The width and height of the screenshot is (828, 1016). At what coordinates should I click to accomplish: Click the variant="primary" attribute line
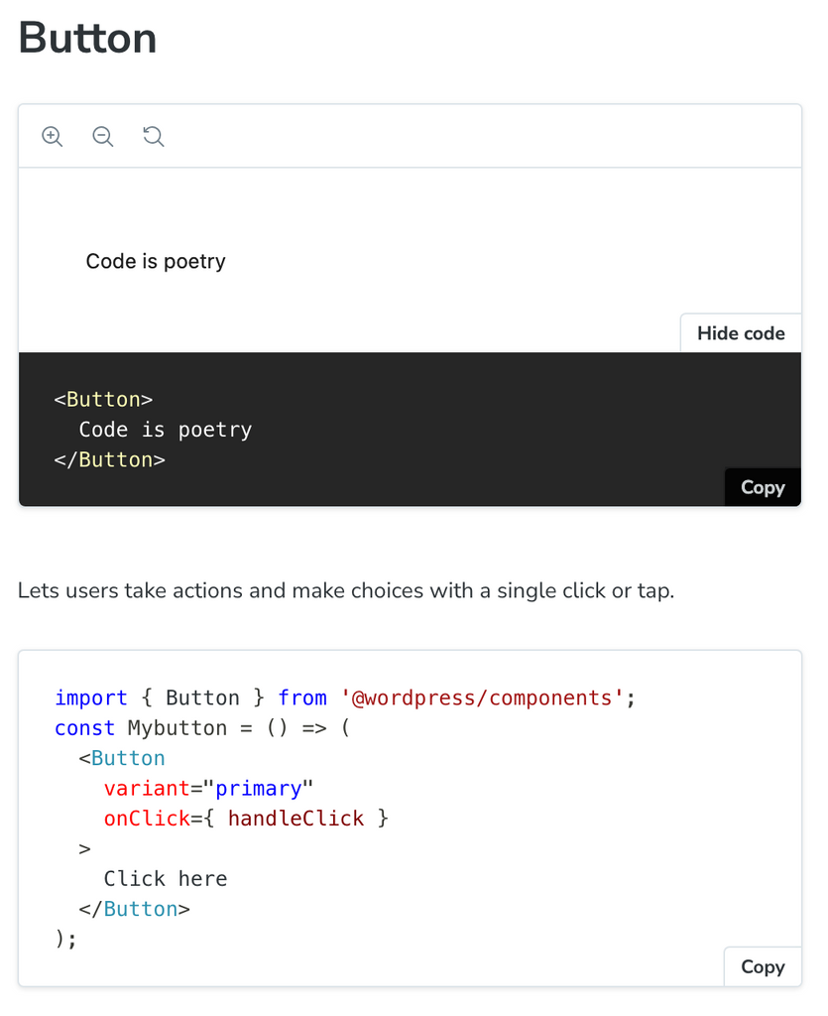click(208, 789)
